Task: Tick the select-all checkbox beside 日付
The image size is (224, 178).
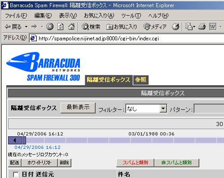Action: (16, 174)
